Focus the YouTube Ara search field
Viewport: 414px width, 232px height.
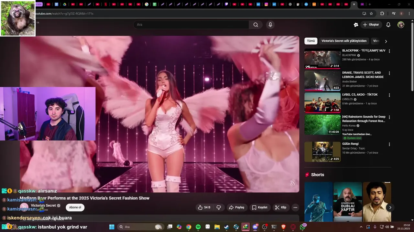click(x=191, y=25)
